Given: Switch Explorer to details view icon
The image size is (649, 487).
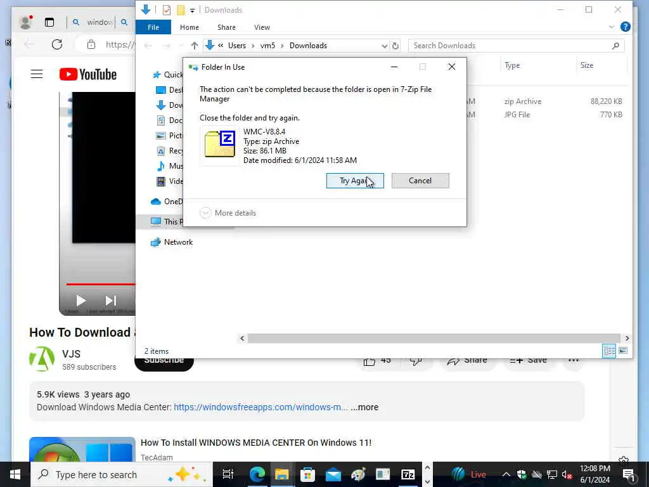Looking at the screenshot, I should point(609,351).
